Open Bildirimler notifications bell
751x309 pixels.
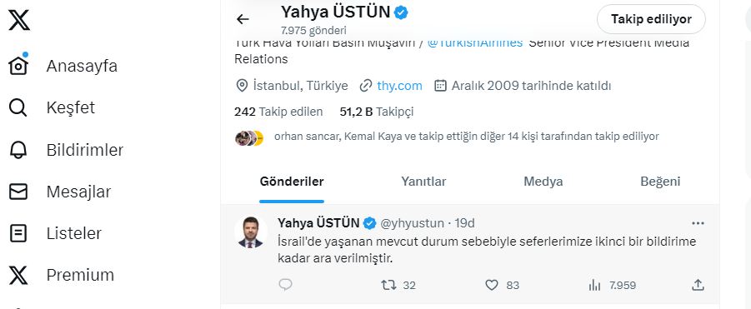[66, 150]
